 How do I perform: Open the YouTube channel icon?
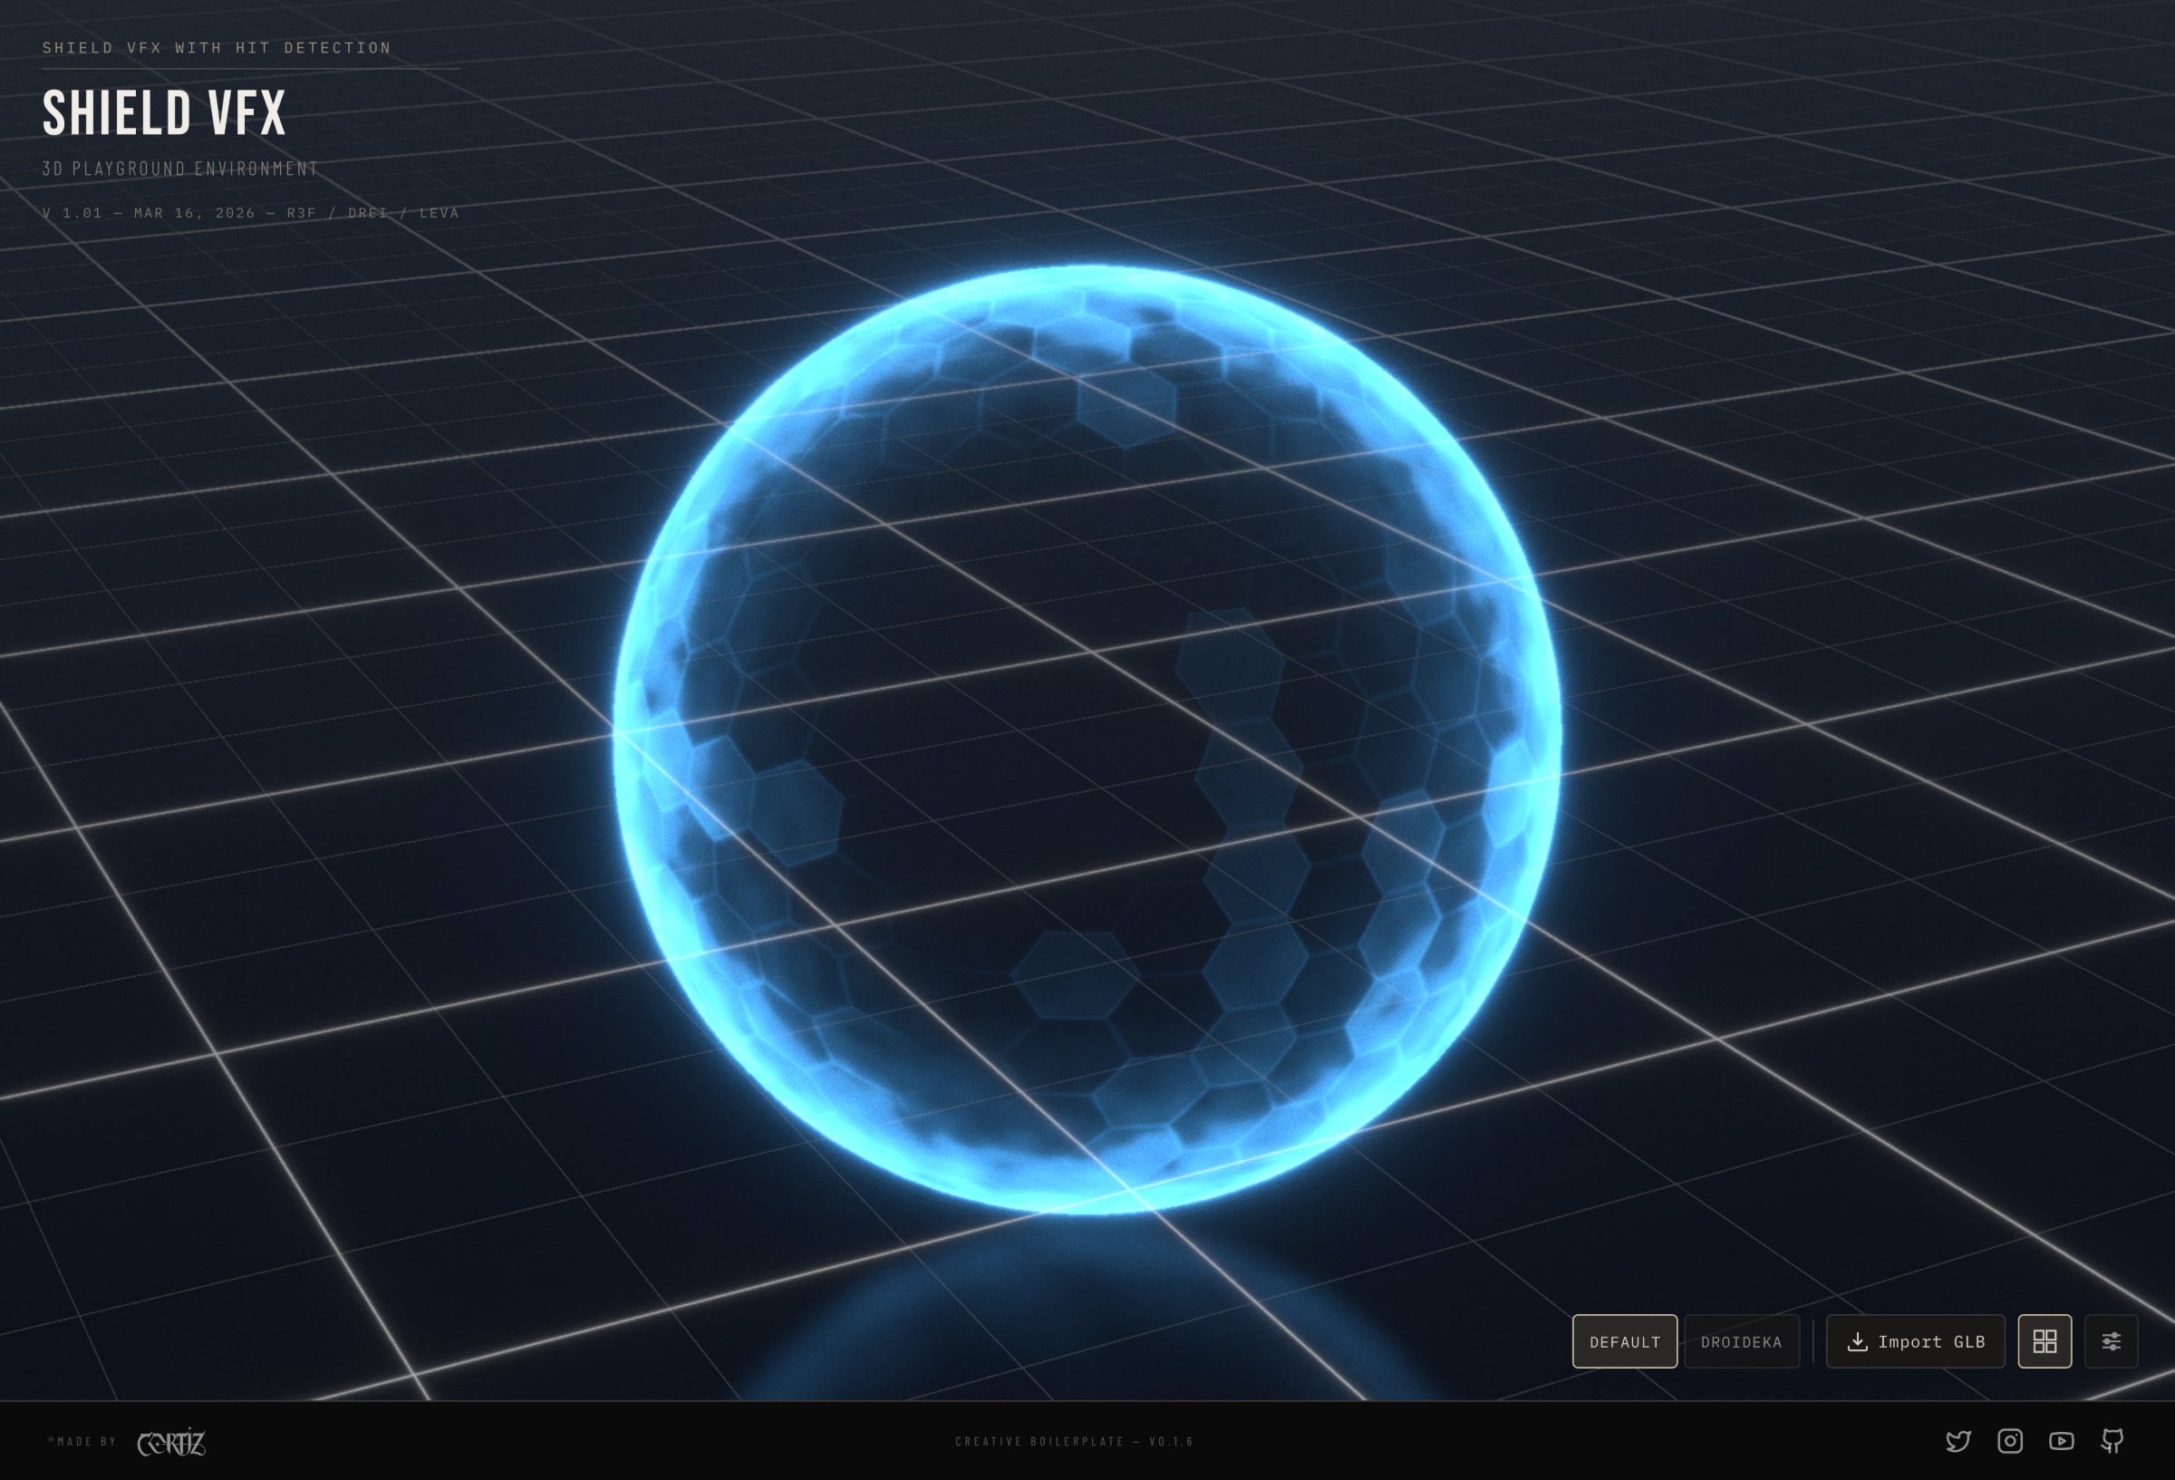pyautogui.click(x=2061, y=1442)
